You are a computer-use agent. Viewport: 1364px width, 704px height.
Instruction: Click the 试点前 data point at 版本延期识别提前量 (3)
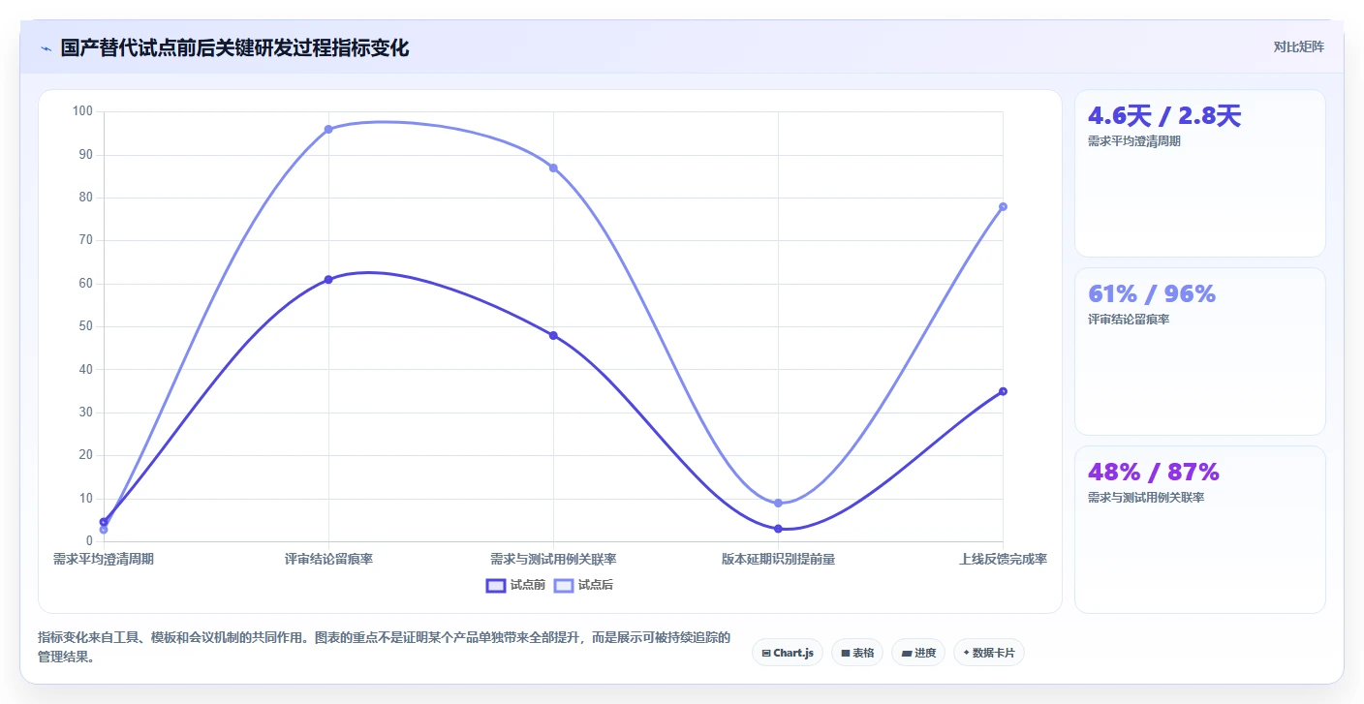point(778,529)
